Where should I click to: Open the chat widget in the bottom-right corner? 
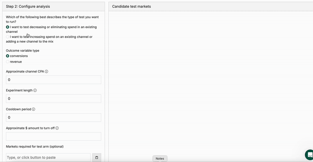click(309, 155)
